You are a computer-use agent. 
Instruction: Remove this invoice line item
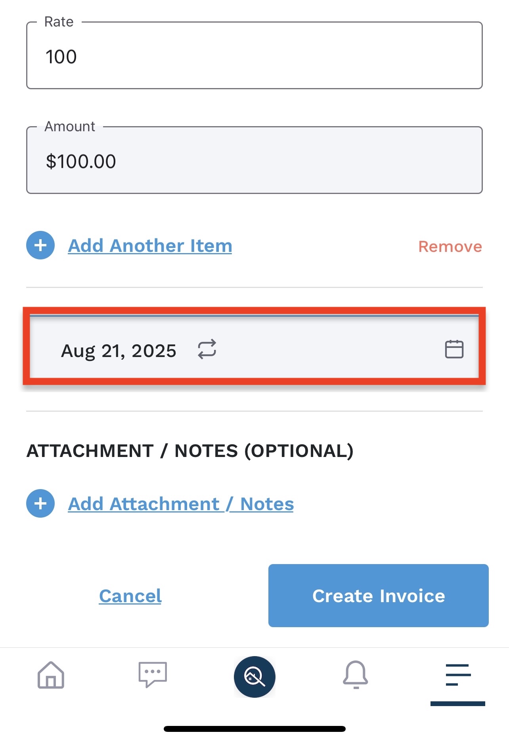click(x=450, y=247)
